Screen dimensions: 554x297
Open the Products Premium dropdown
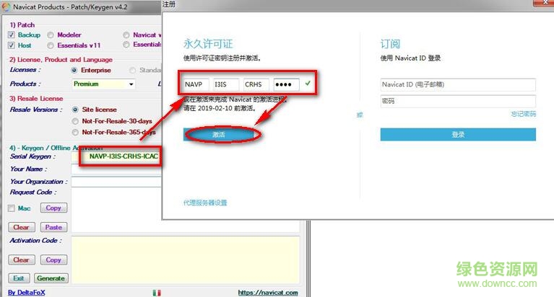(x=103, y=84)
